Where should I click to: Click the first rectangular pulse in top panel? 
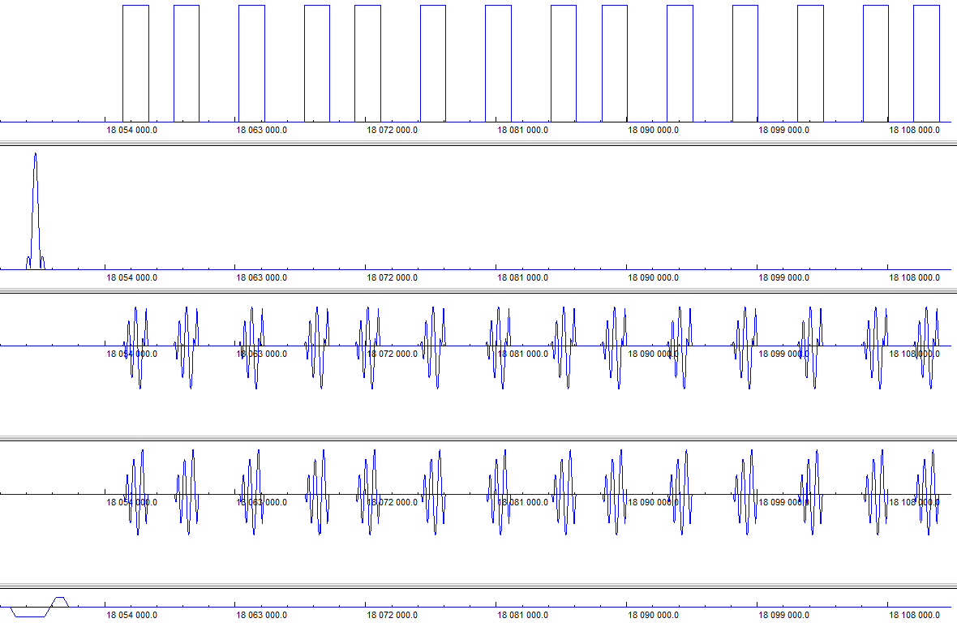pyautogui.click(x=135, y=63)
